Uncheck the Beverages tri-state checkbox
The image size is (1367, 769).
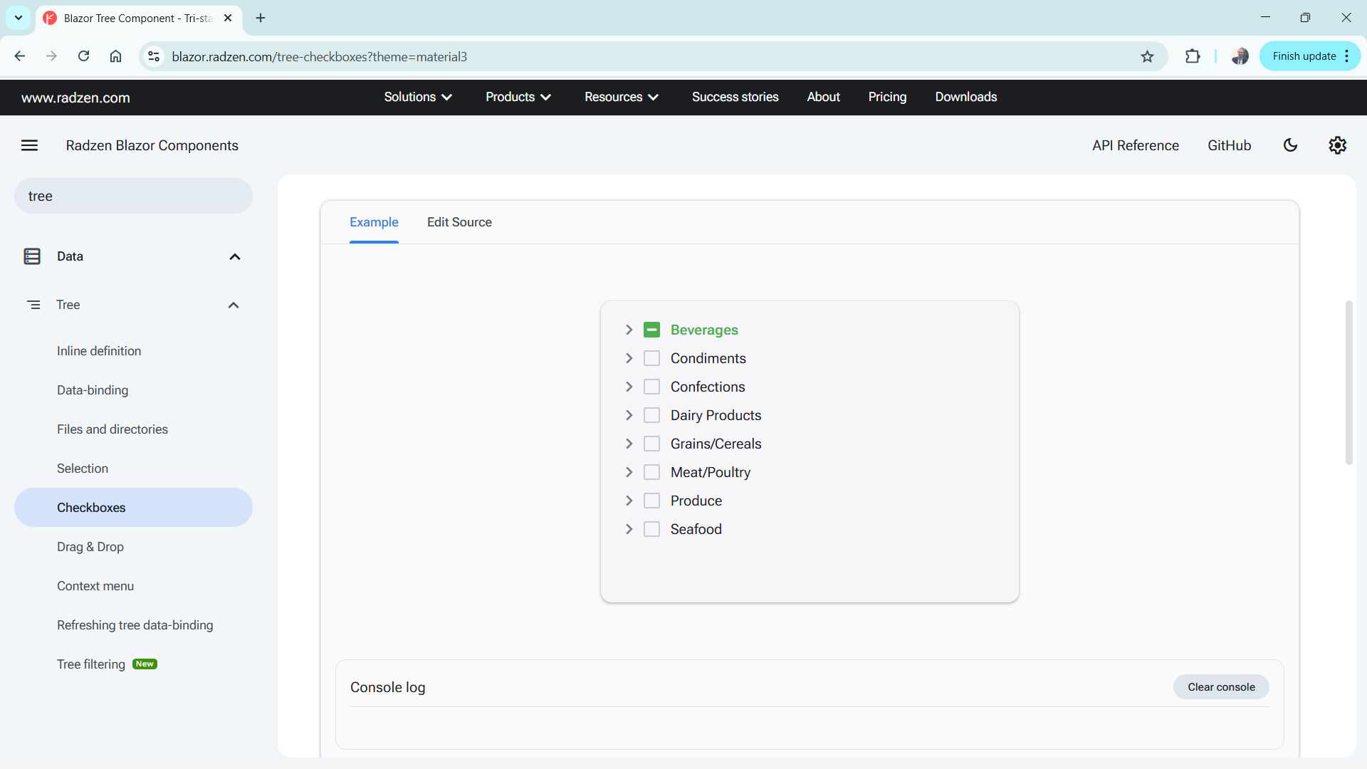pos(651,330)
